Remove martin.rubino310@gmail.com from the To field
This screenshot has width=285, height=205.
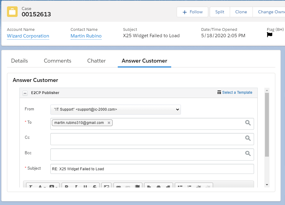click(109, 123)
